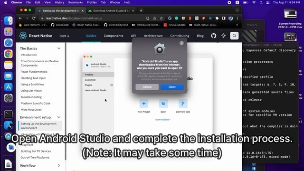Open React Fundamentals sidebar link
This screenshot has height=171, width=304.
pyautogui.click(x=34, y=72)
